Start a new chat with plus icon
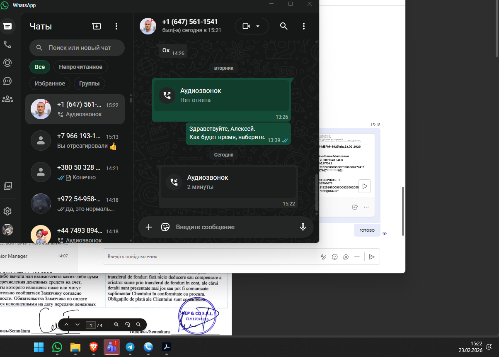 coord(96,26)
